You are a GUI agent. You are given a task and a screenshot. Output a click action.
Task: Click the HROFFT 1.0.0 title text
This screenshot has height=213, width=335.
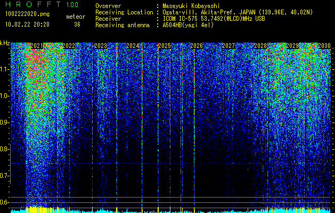click(x=42, y=4)
